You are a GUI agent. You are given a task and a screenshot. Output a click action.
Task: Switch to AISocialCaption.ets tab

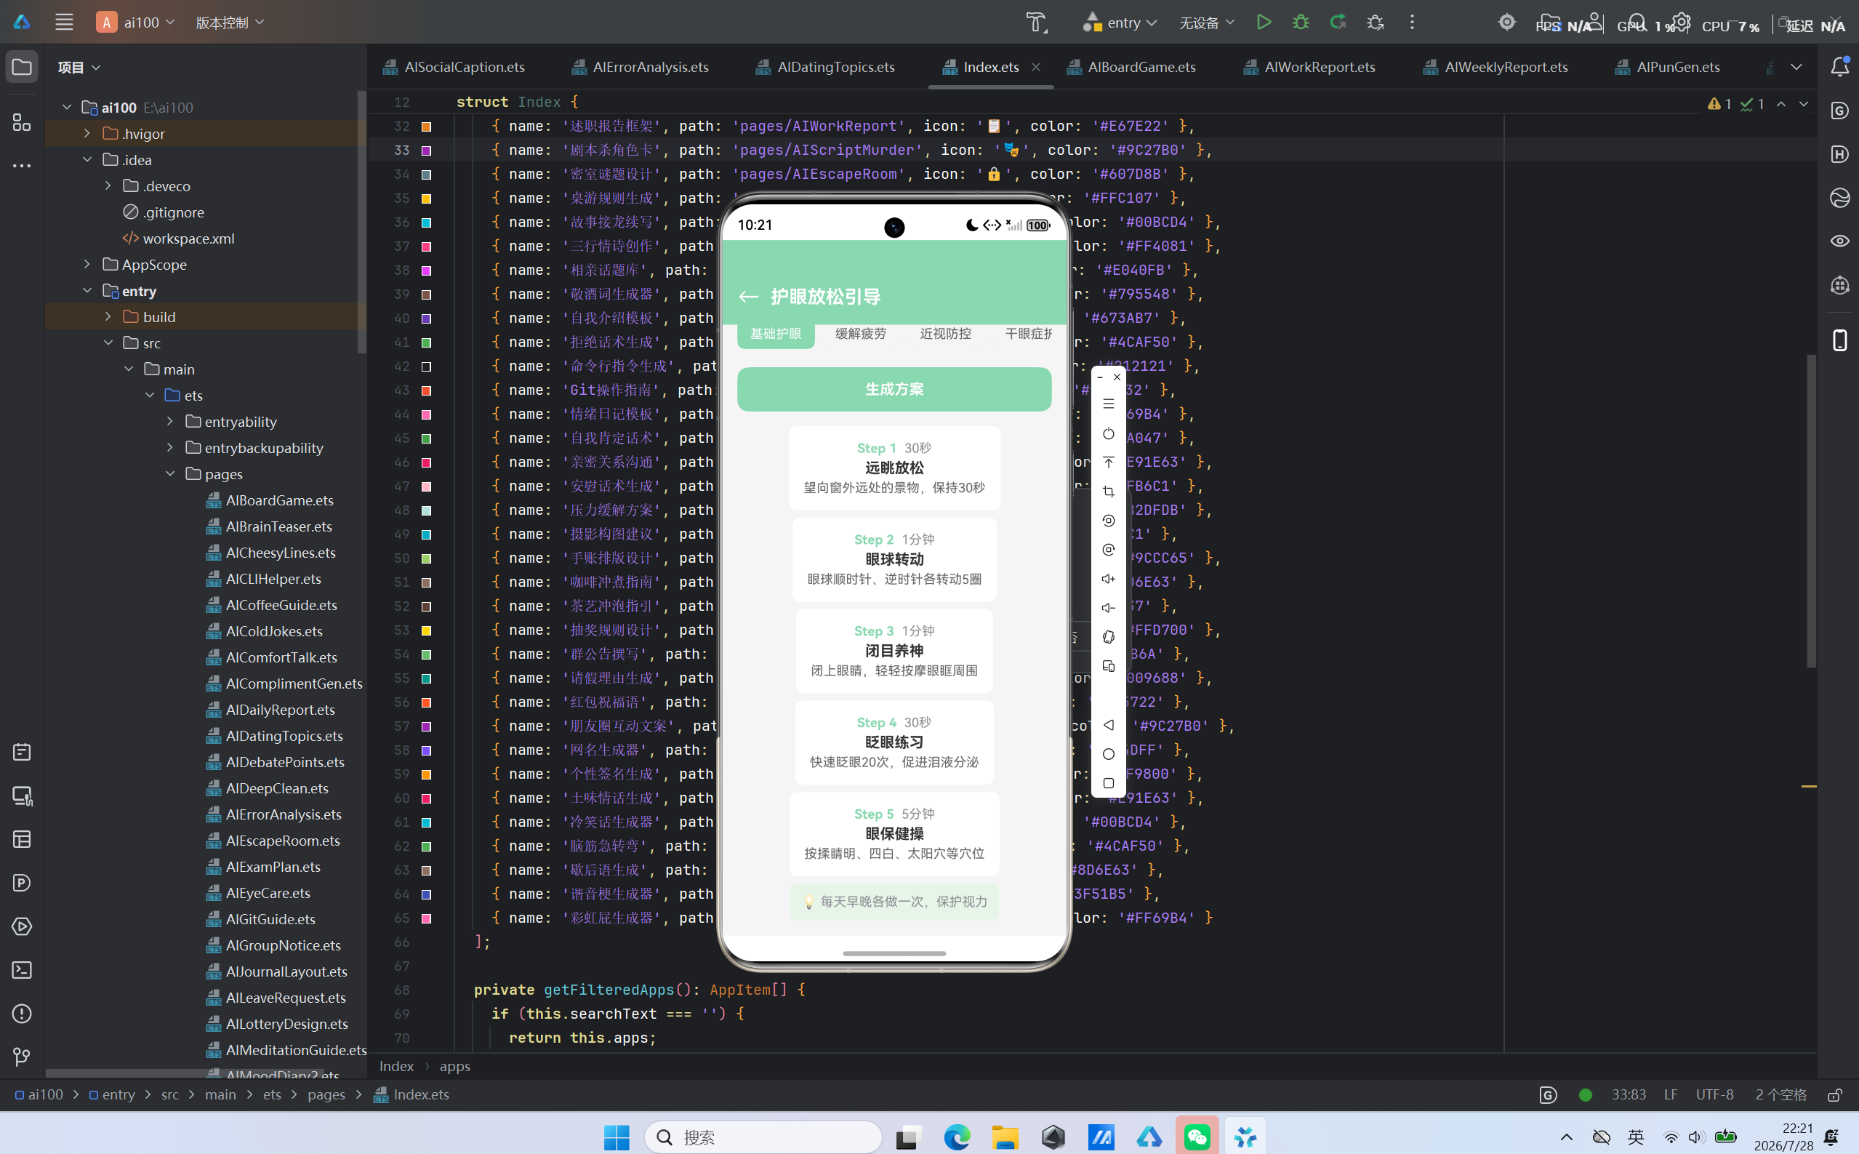point(454,67)
